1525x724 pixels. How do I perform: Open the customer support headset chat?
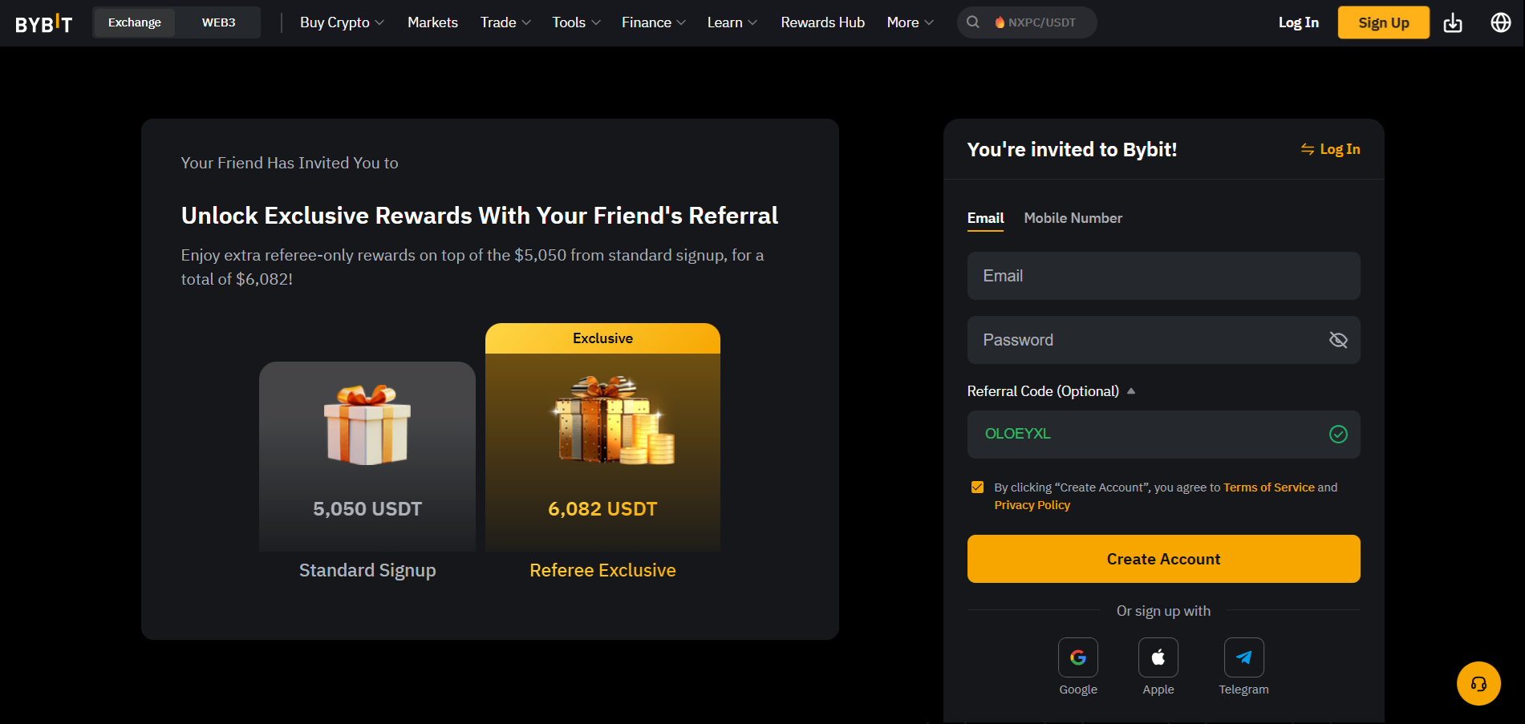pos(1478,683)
